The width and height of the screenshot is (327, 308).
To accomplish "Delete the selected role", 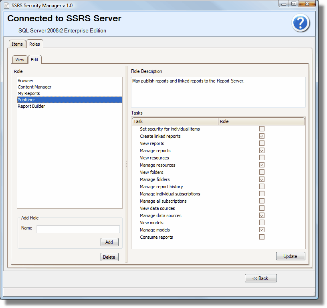I will [109, 257].
